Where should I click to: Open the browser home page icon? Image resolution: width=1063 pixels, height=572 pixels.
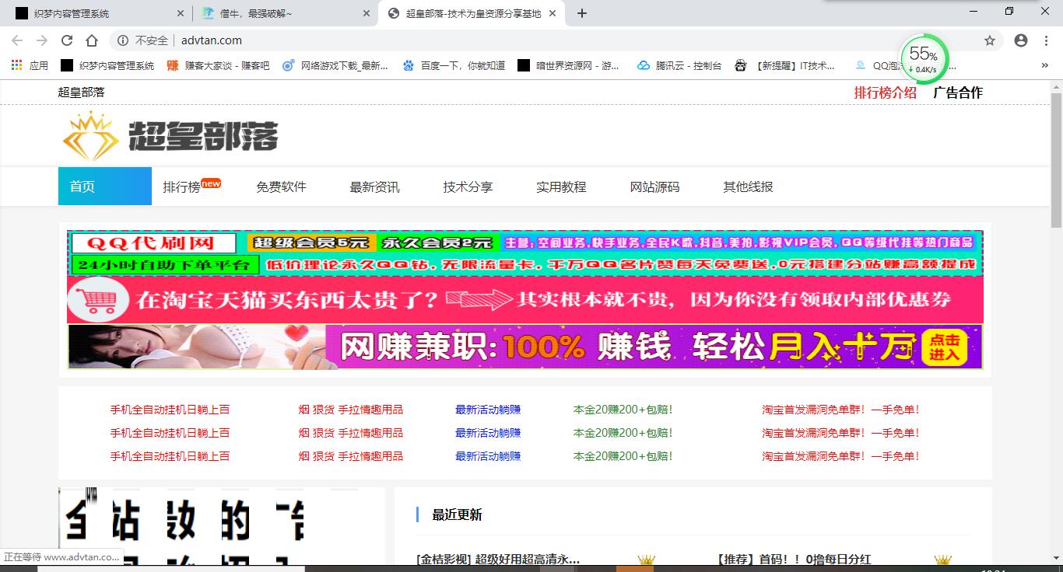point(92,40)
